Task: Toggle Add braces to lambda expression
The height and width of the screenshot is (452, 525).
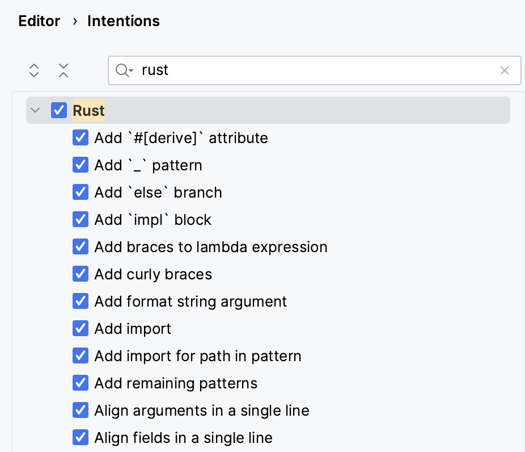Action: point(81,247)
